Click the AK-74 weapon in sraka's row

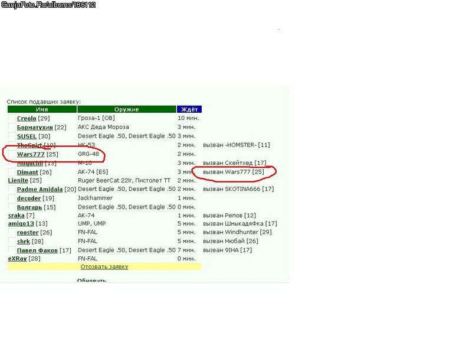pyautogui.click(x=86, y=216)
